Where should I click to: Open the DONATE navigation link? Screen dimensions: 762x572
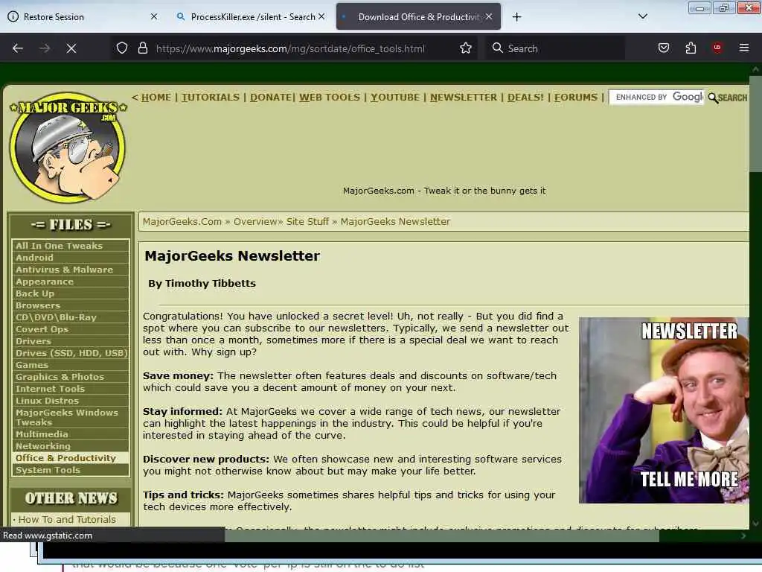[x=271, y=98]
